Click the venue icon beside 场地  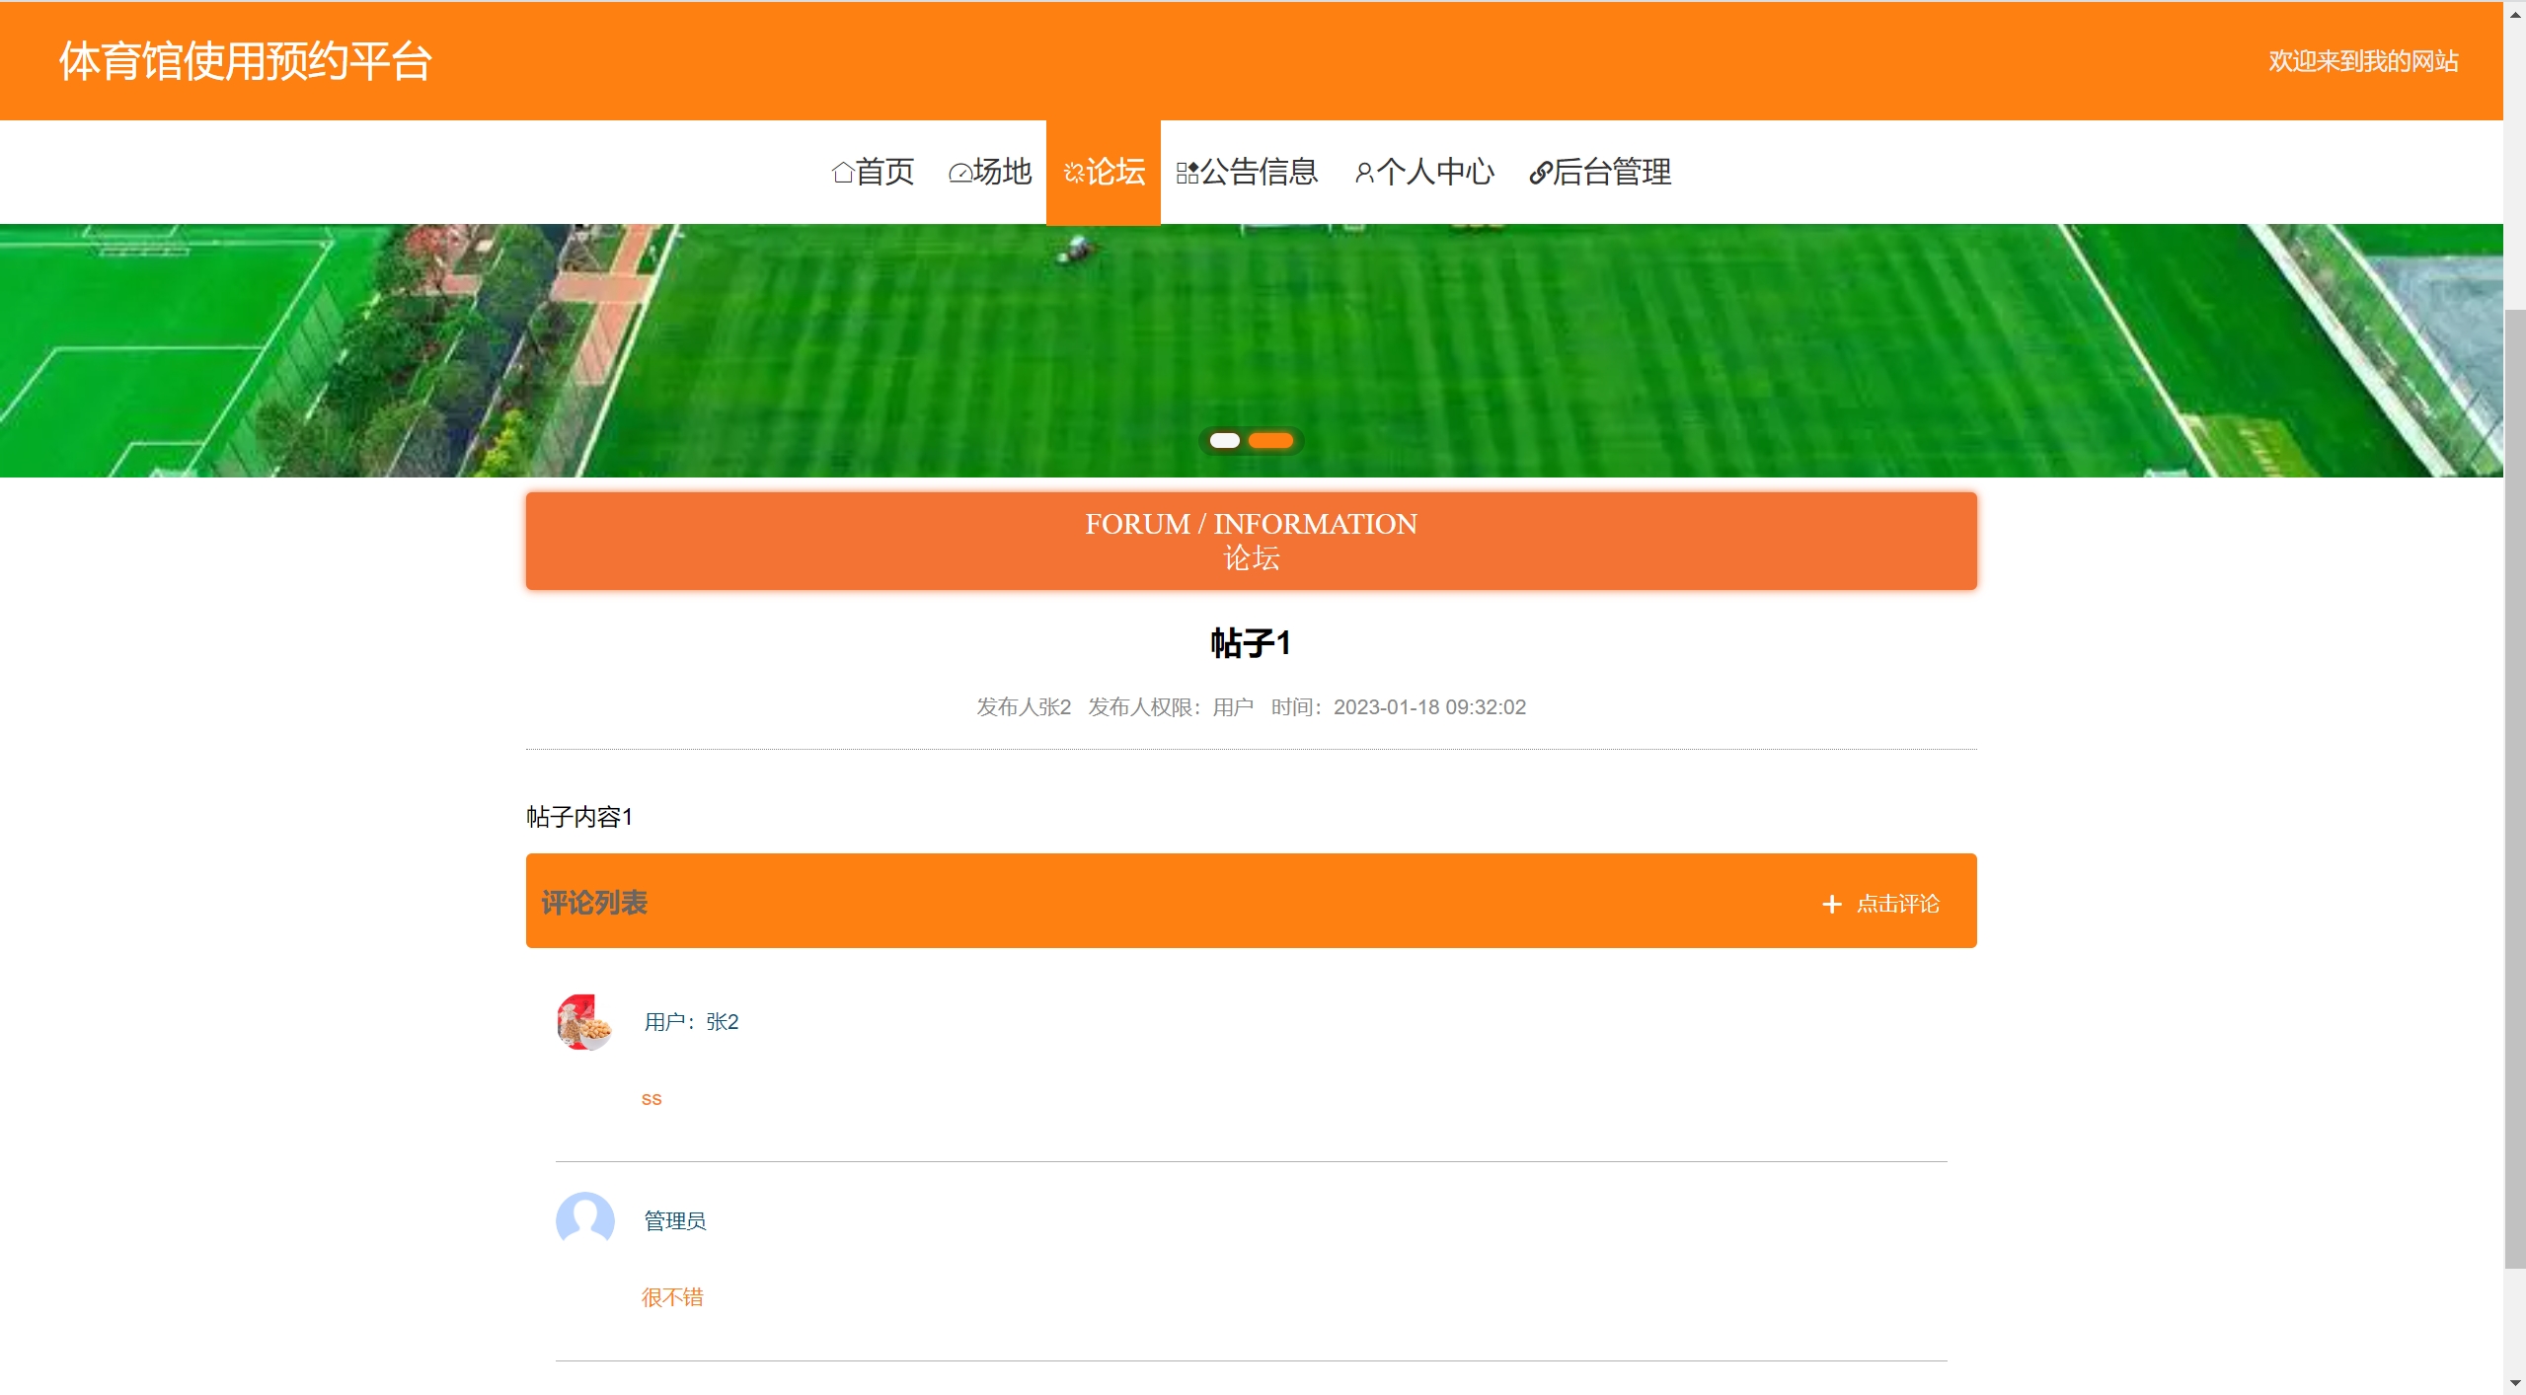coord(959,174)
